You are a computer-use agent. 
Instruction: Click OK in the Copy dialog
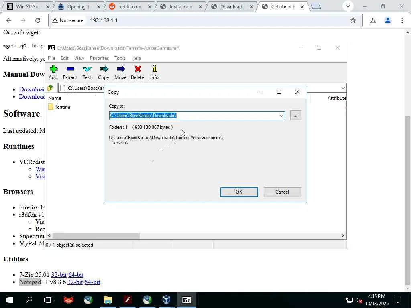tap(239, 192)
